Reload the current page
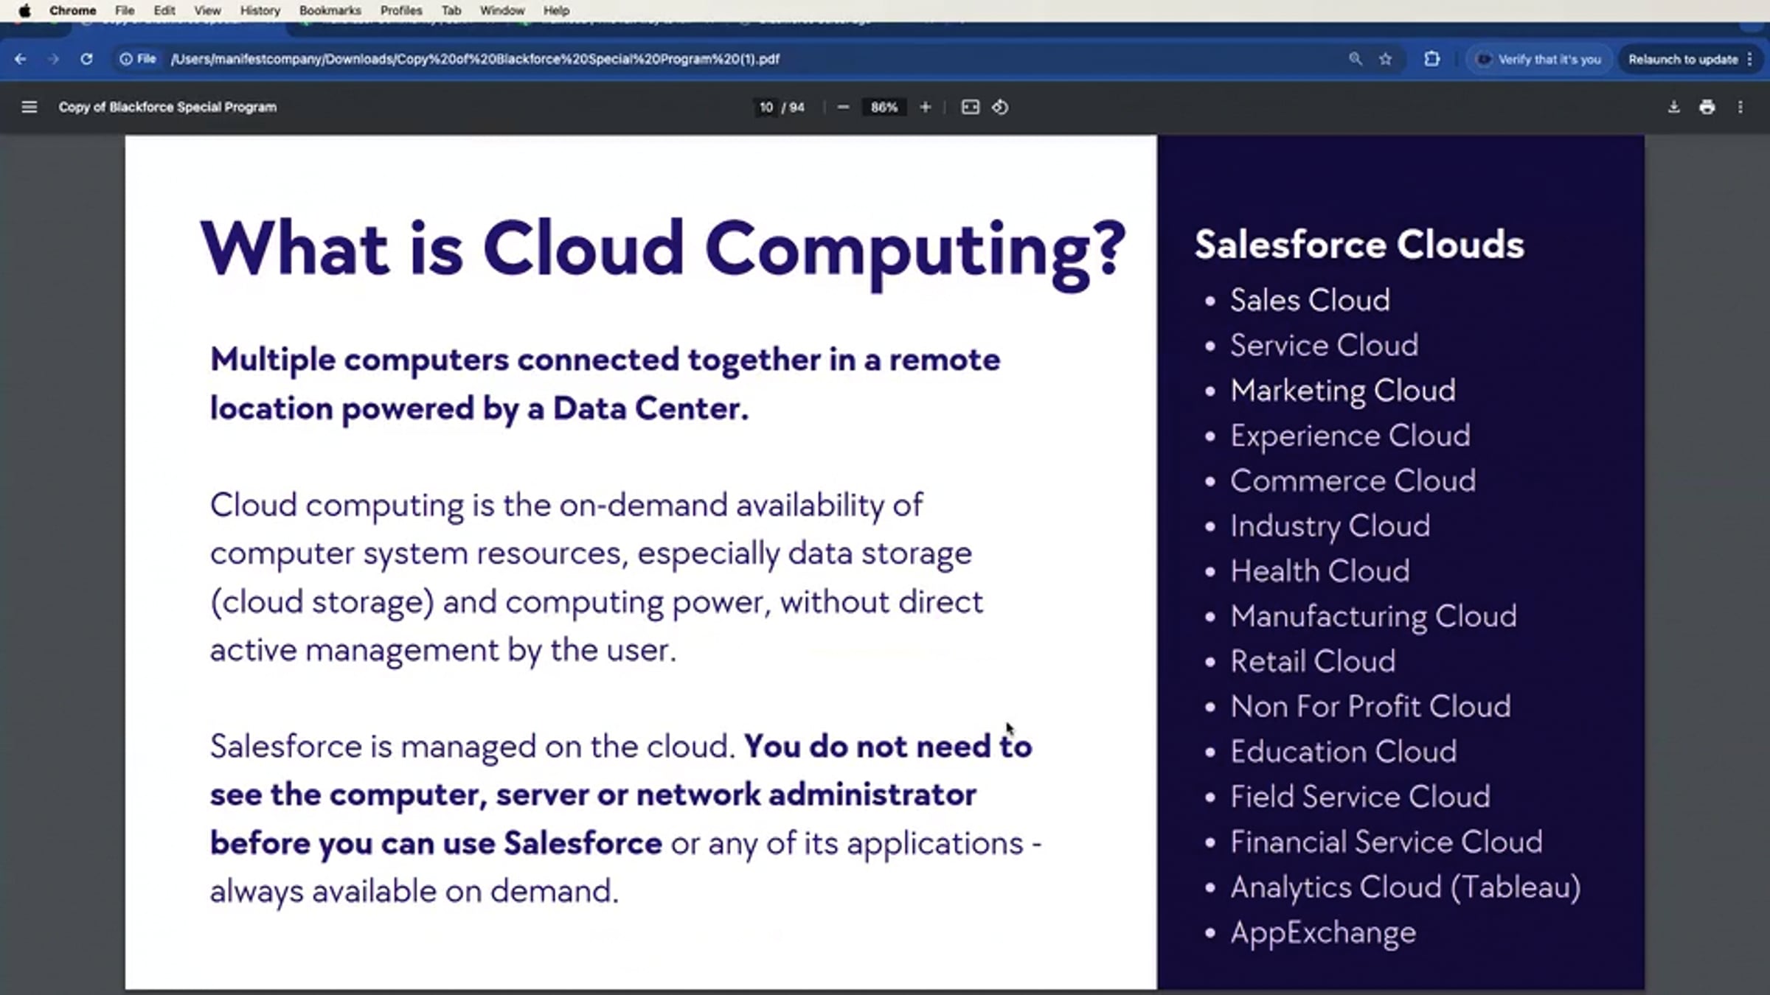This screenshot has width=1770, height=995. (87, 59)
